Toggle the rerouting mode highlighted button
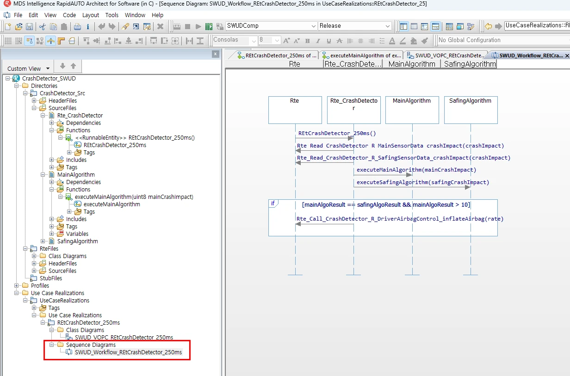Image resolution: width=570 pixels, height=376 pixels. (x=51, y=41)
